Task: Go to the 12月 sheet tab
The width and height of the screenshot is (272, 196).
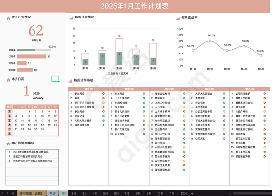Action: pyautogui.click(x=184, y=193)
